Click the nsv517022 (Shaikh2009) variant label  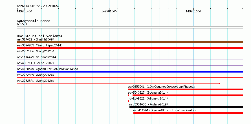tap(36, 39)
